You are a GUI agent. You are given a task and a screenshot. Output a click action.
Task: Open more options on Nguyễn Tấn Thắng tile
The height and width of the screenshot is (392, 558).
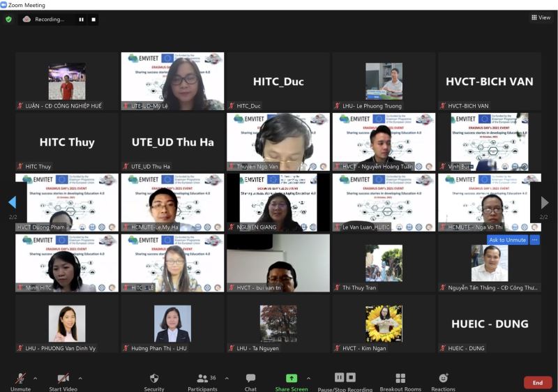pyautogui.click(x=534, y=240)
